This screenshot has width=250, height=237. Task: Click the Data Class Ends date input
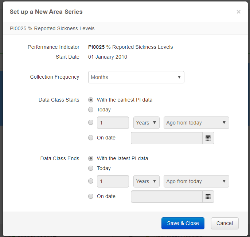pyautogui.click(x=167, y=197)
